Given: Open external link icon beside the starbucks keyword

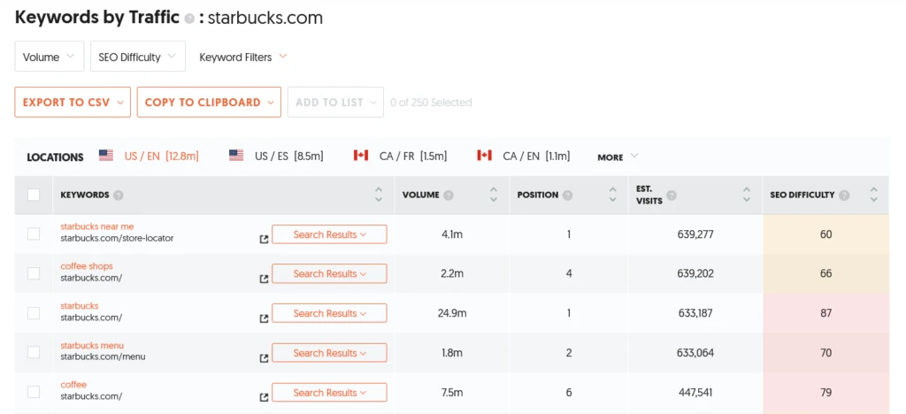Looking at the screenshot, I should click(x=264, y=318).
